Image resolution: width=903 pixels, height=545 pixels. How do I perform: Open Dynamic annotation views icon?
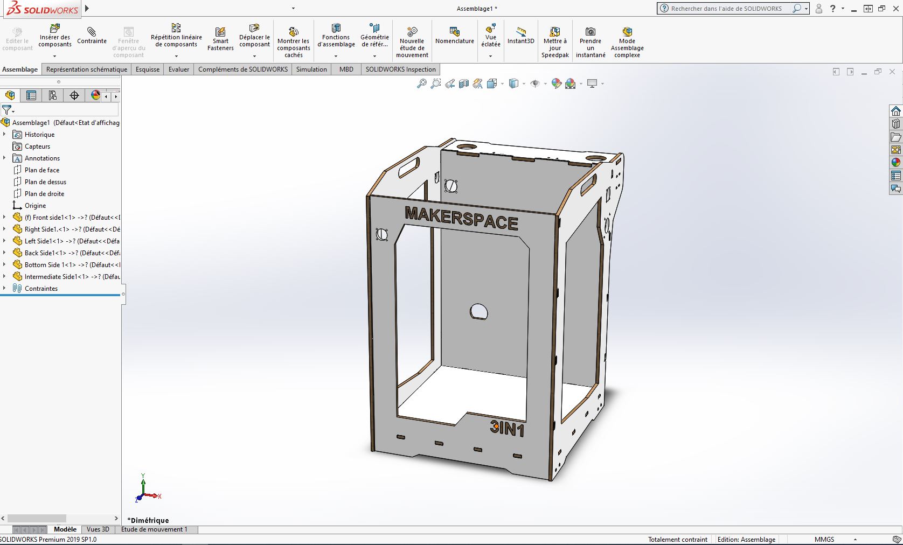pyautogui.click(x=478, y=83)
